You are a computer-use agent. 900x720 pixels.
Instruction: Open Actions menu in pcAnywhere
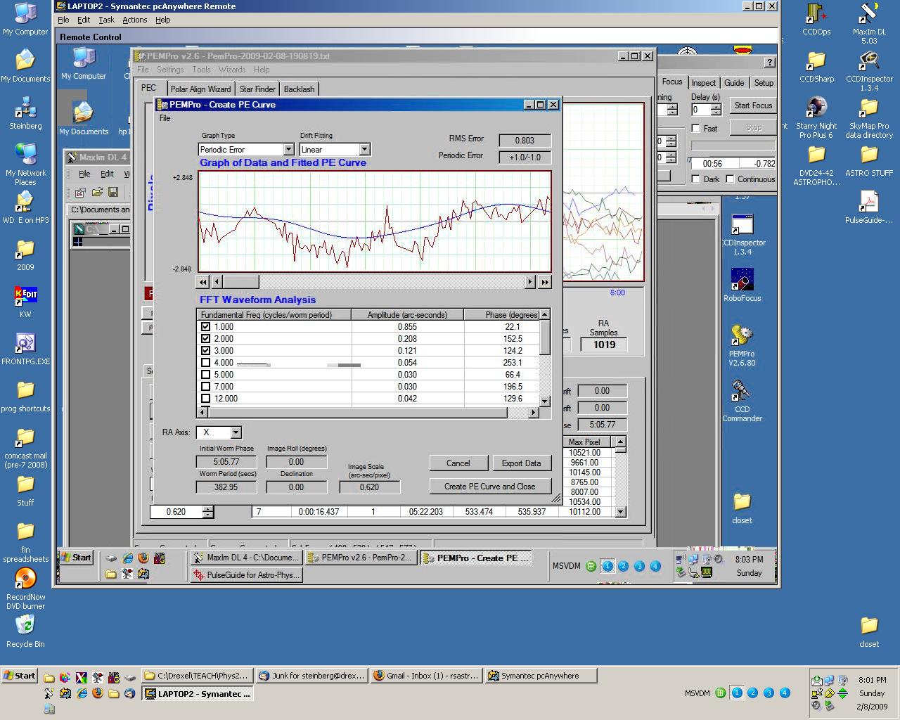pyautogui.click(x=134, y=20)
